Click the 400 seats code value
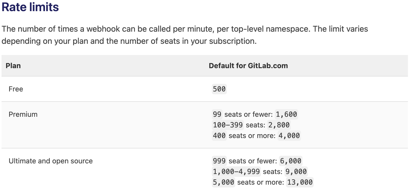 pyautogui.click(x=219, y=136)
